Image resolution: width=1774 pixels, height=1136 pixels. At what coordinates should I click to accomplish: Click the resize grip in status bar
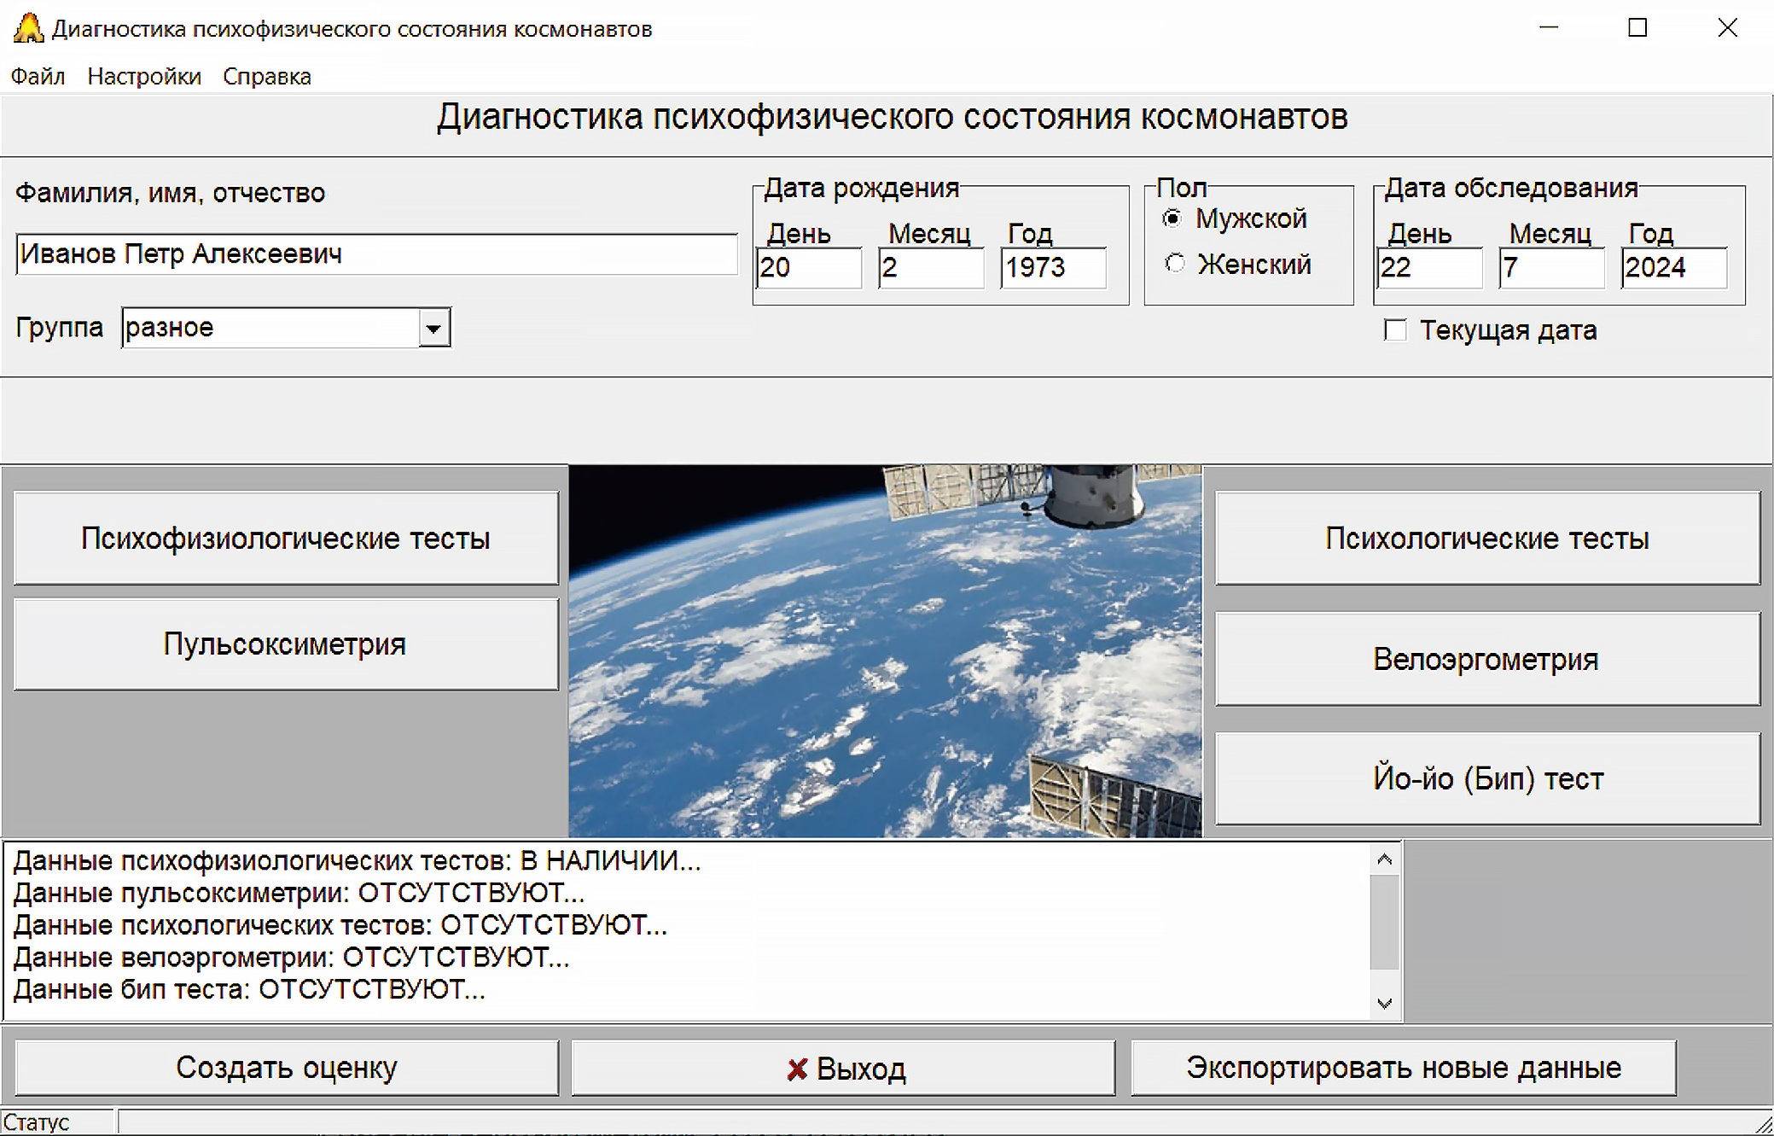tap(1764, 1125)
